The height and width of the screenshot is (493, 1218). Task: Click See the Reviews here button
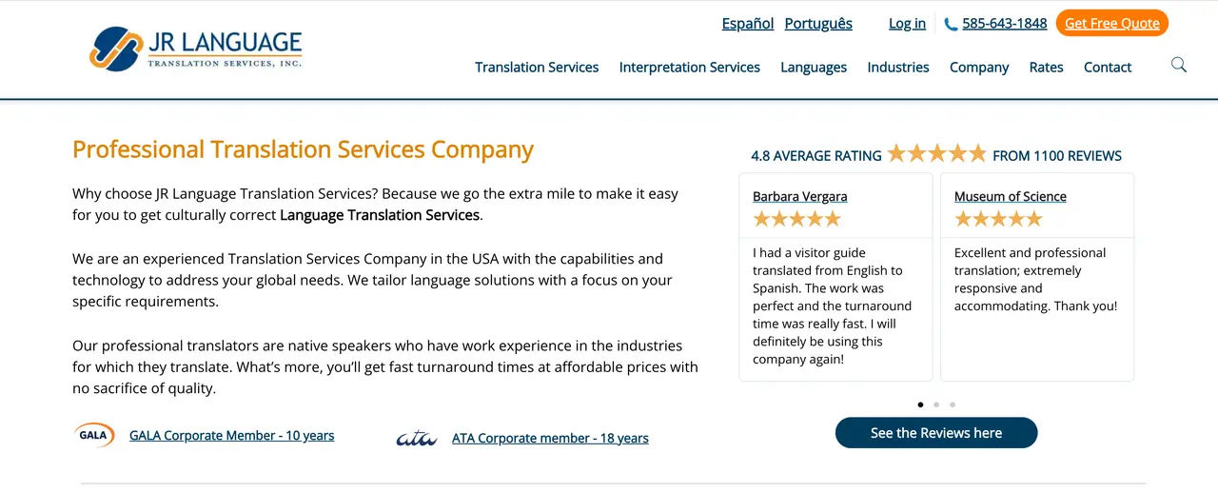936,433
